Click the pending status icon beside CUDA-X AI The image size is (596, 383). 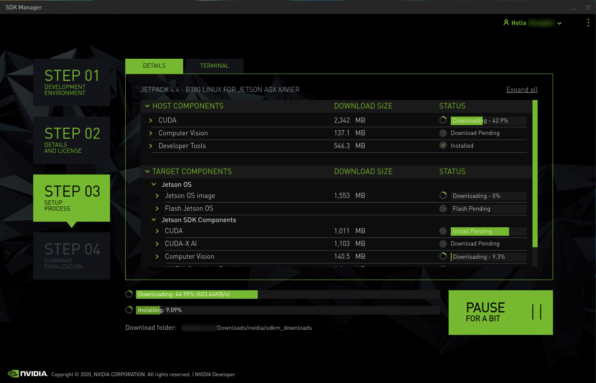click(x=443, y=243)
